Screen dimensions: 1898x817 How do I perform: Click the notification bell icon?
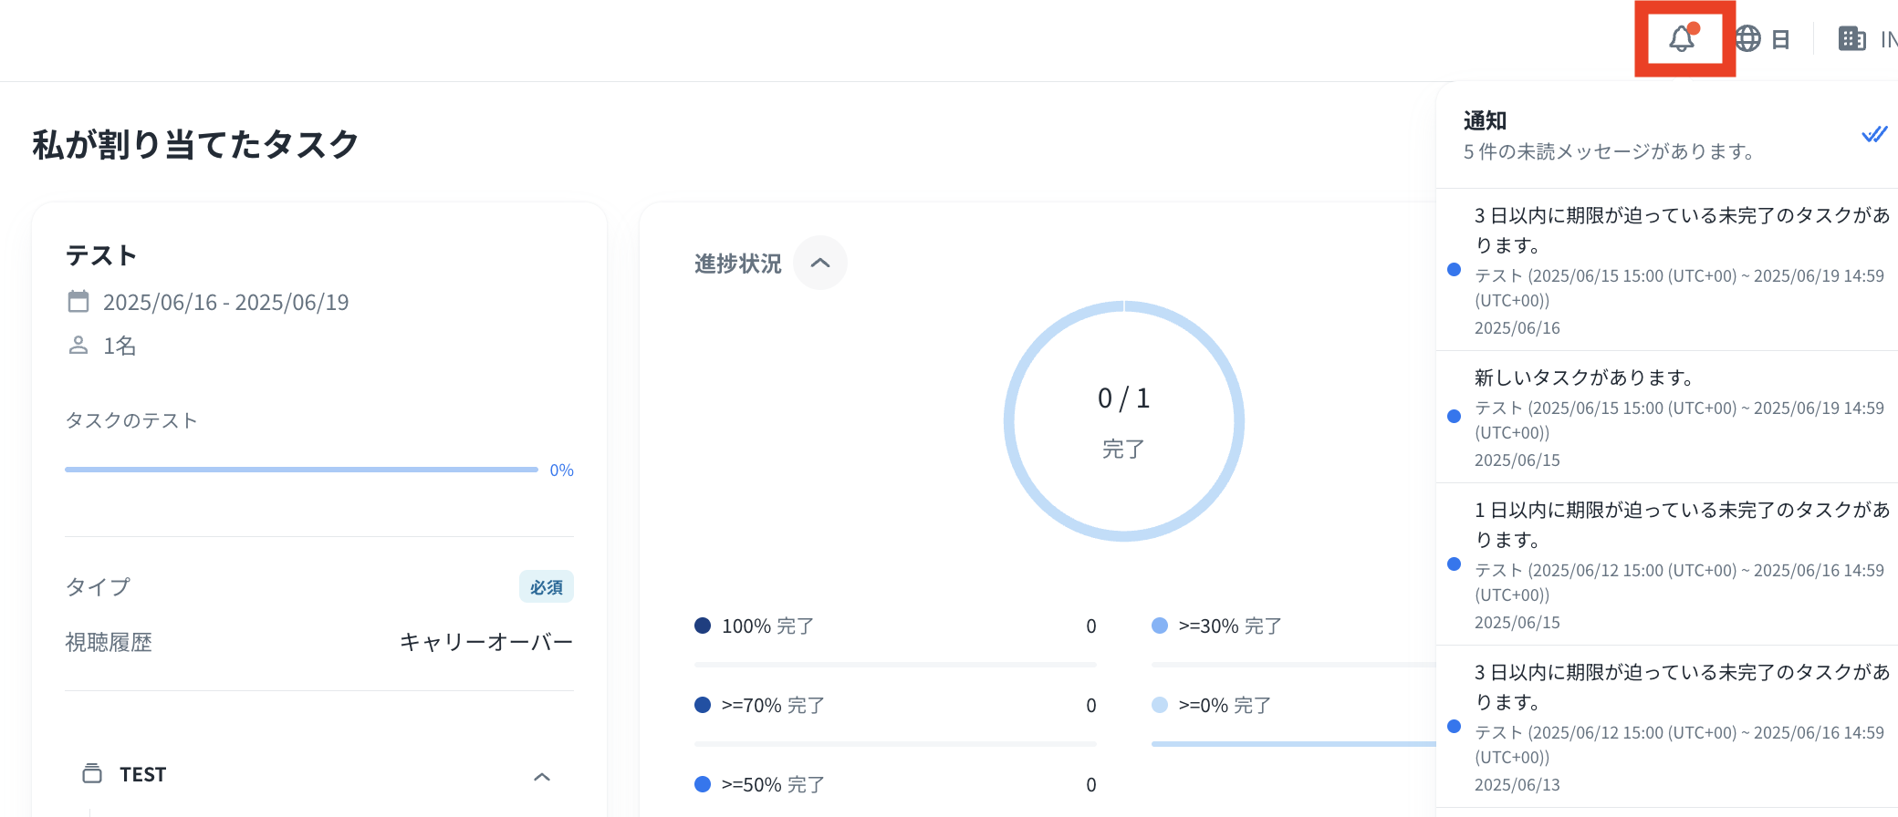tap(1683, 39)
